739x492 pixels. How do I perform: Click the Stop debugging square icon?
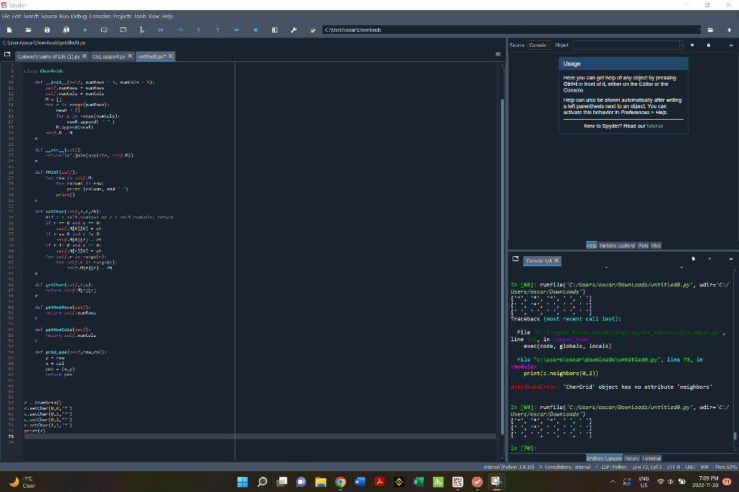coord(255,30)
